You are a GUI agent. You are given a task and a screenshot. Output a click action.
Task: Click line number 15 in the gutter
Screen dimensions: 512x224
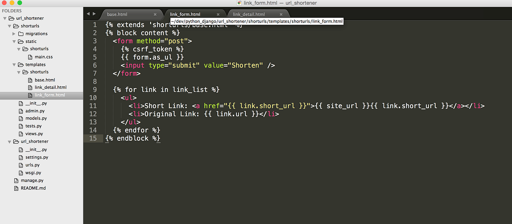tap(93, 138)
